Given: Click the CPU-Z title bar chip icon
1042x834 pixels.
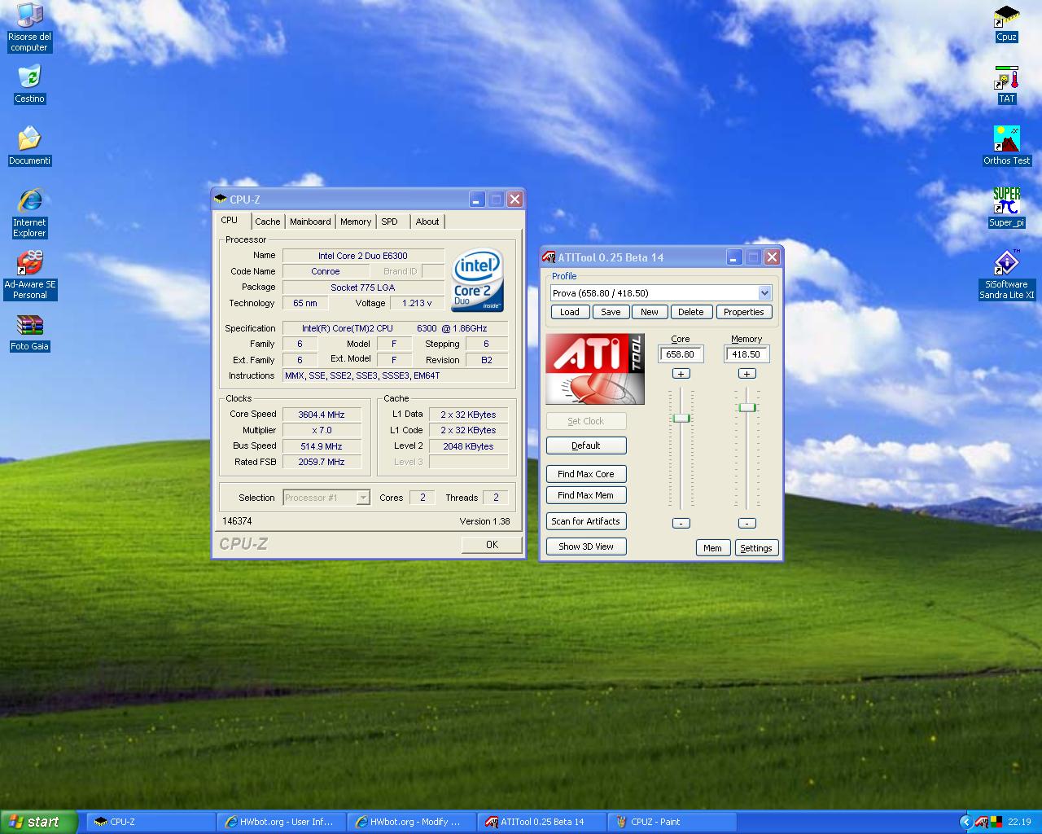Looking at the screenshot, I should 221,199.
